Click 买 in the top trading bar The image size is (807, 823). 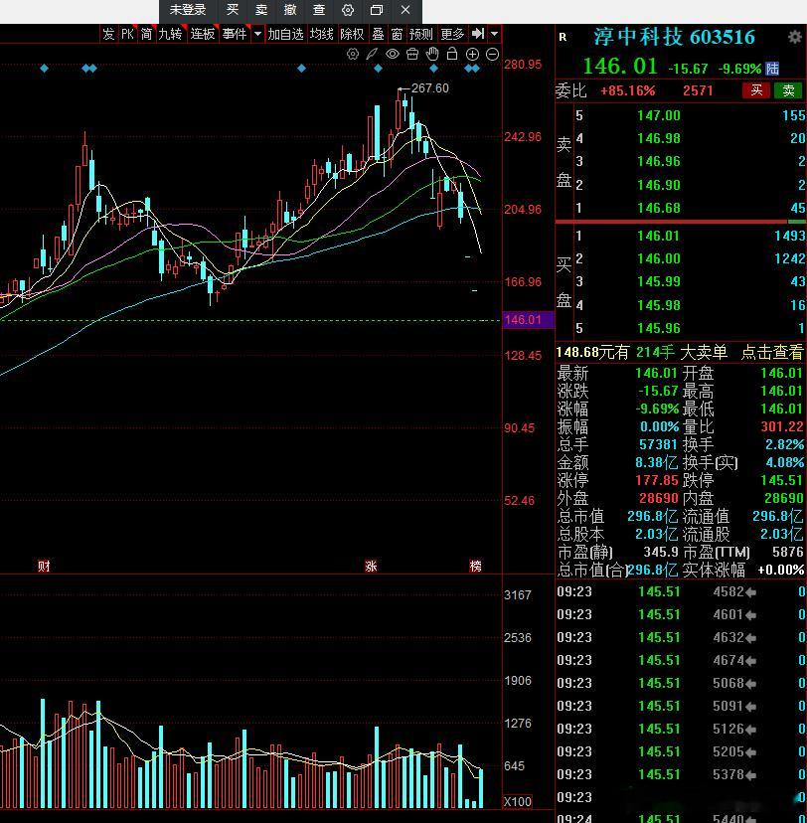(x=232, y=10)
